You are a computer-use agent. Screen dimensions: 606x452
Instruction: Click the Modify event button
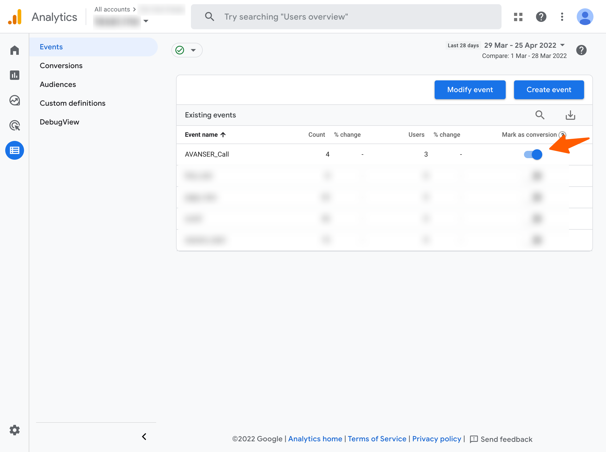pos(470,90)
